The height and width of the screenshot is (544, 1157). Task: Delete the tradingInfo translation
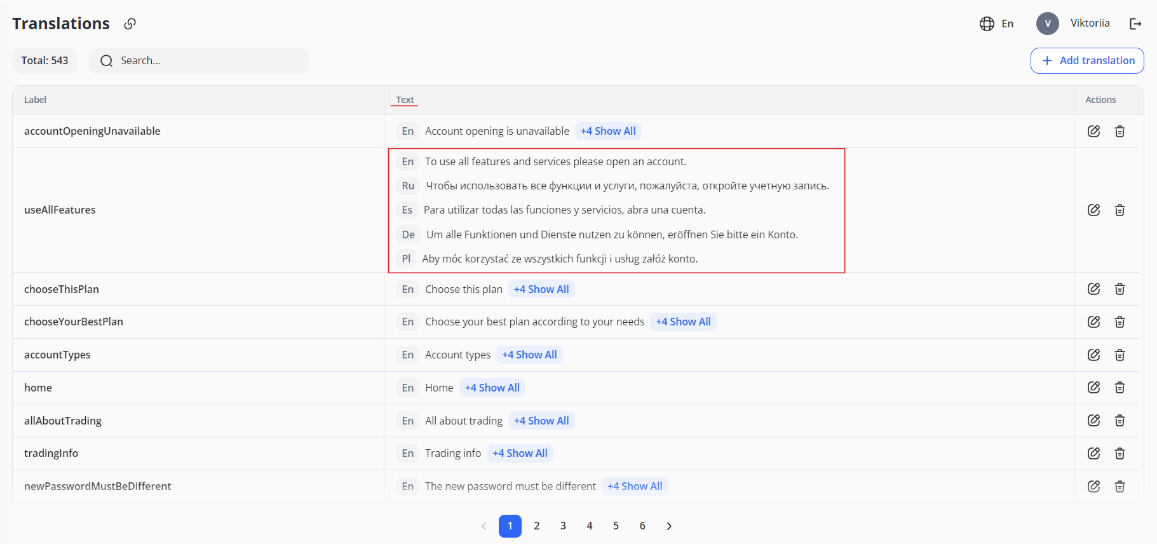(1120, 453)
